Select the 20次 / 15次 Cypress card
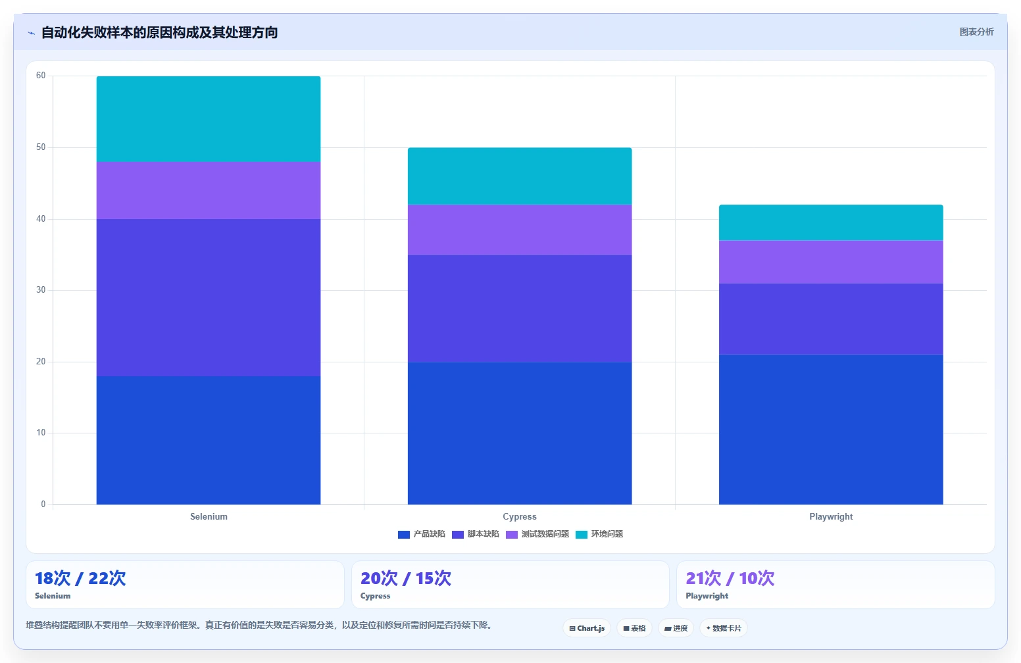The image size is (1021, 663). click(x=510, y=585)
